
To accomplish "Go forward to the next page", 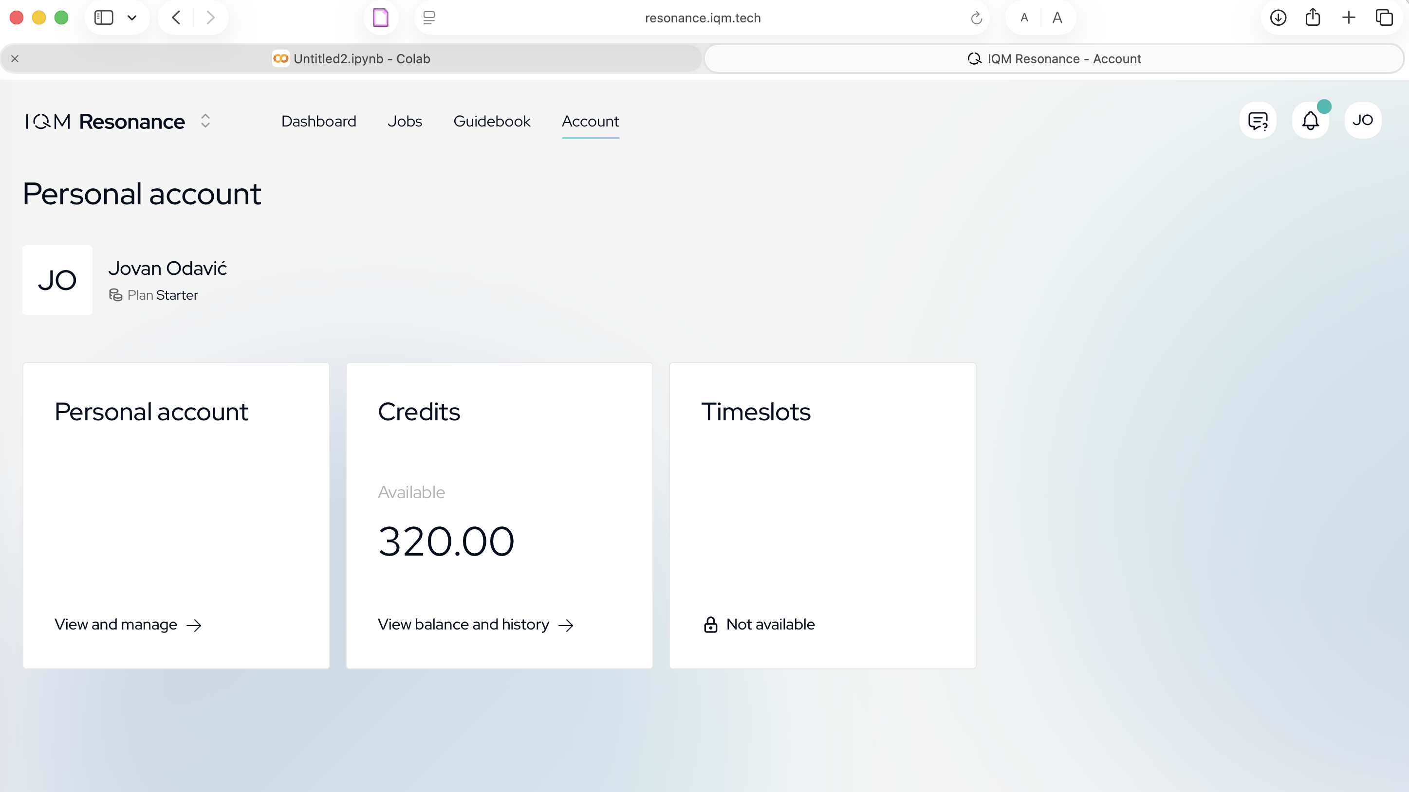I will [x=211, y=18].
